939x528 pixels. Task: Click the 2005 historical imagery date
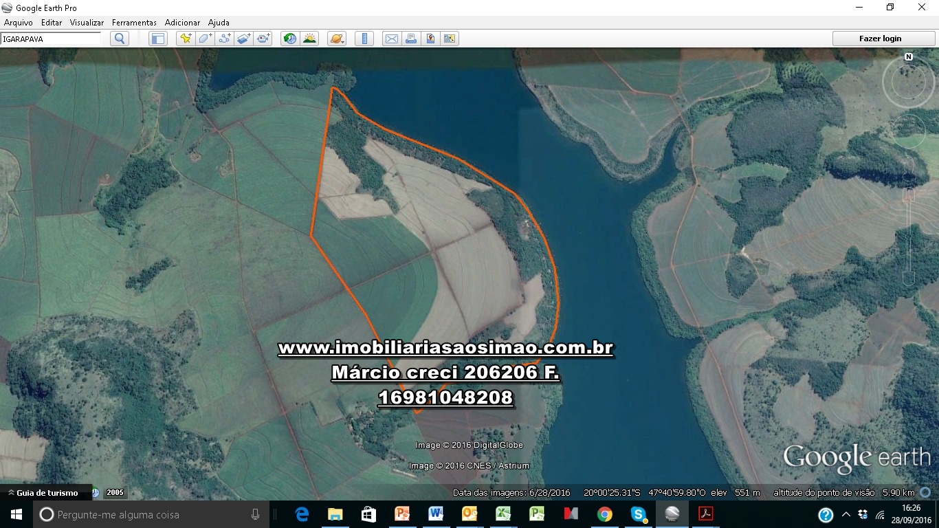(x=115, y=493)
